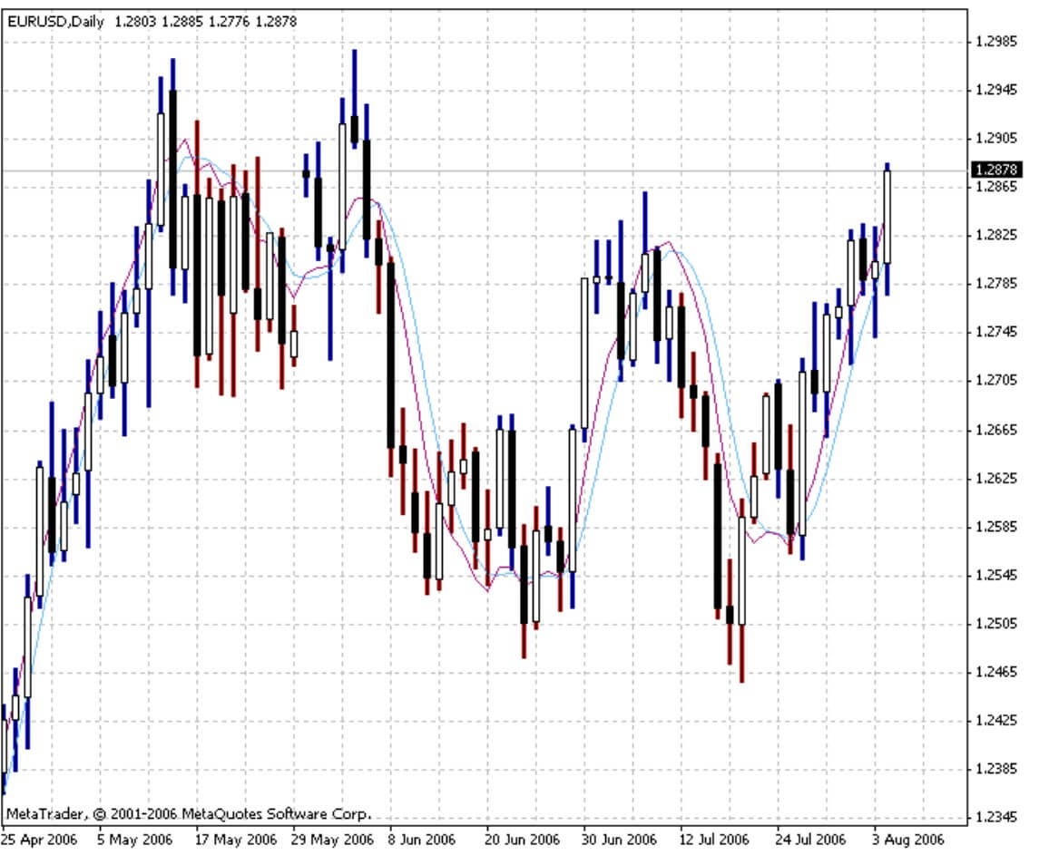Click the 1.2825 price axis value
This screenshot has height=855, width=1039.
coord(996,235)
